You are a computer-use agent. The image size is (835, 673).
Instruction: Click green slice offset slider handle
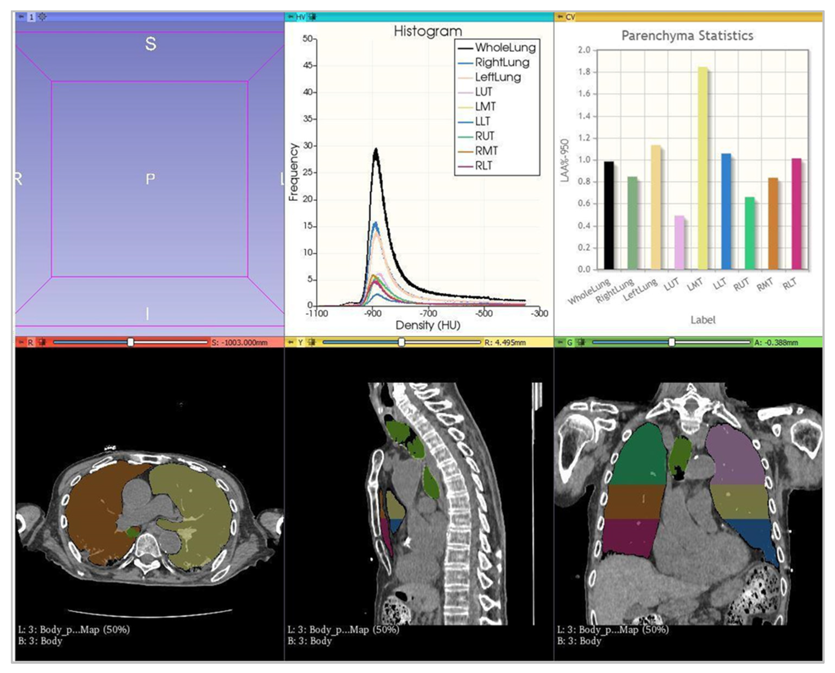[x=672, y=342]
